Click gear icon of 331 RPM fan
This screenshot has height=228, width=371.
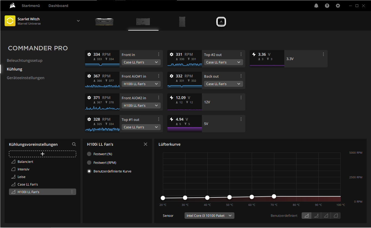172,54
